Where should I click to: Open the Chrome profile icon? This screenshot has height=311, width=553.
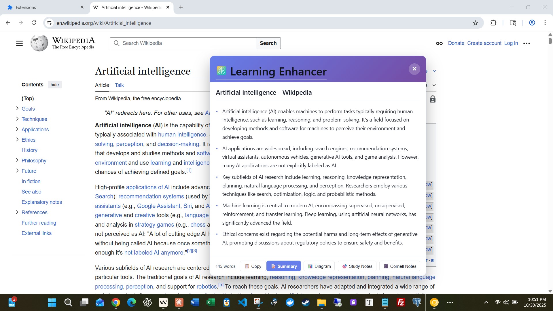tap(532, 23)
